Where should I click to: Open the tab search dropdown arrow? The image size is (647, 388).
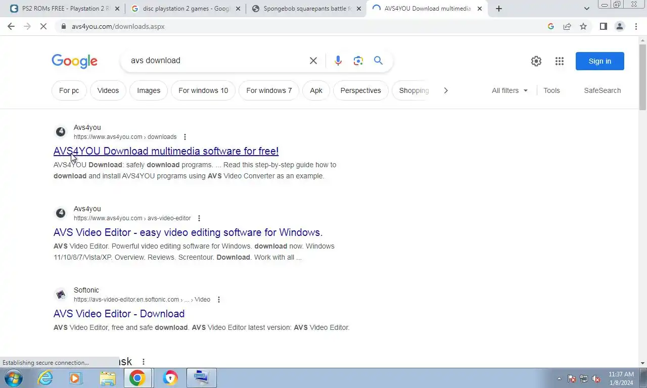pos(586,9)
